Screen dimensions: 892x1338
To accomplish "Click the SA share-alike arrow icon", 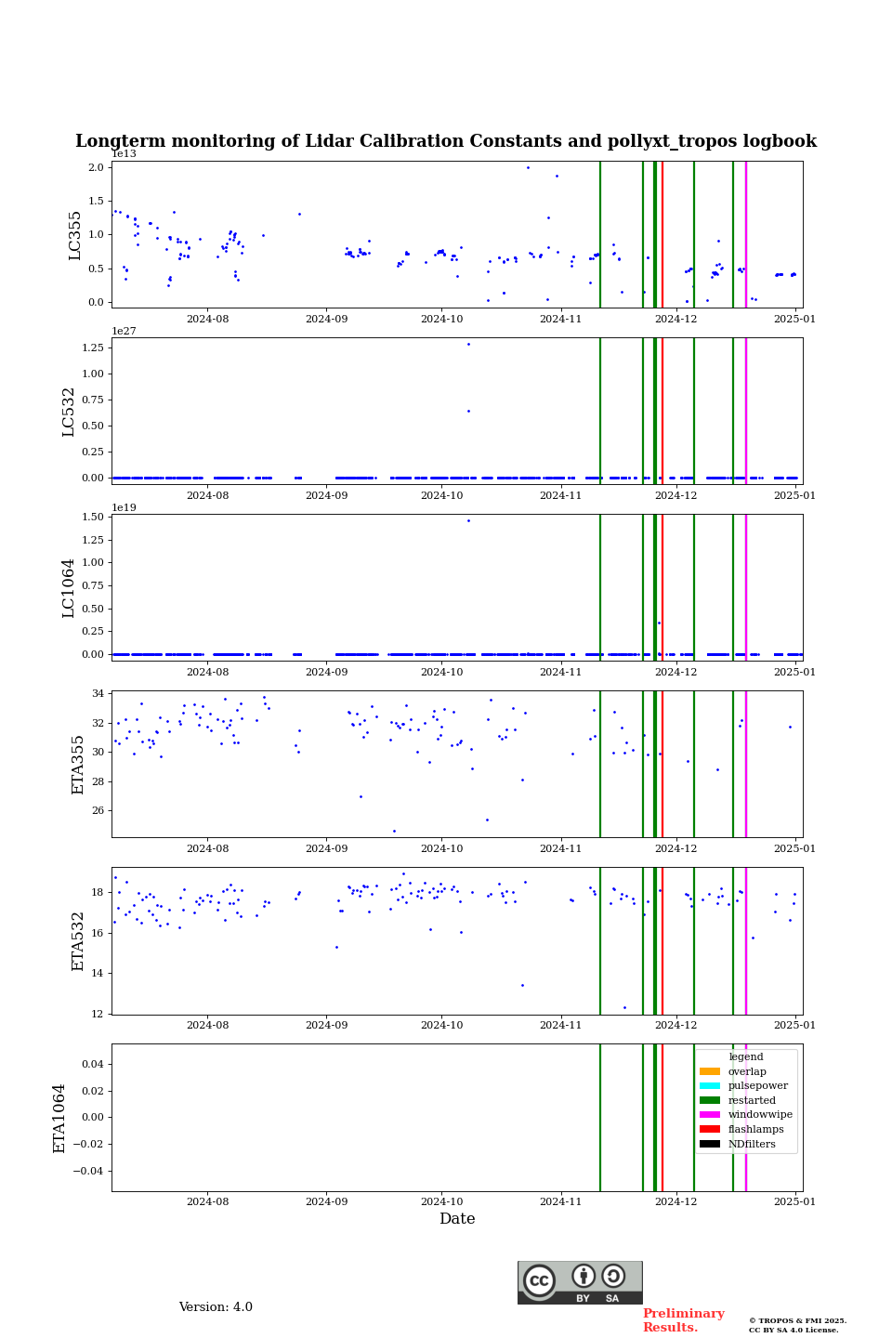I will click(x=613, y=1276).
